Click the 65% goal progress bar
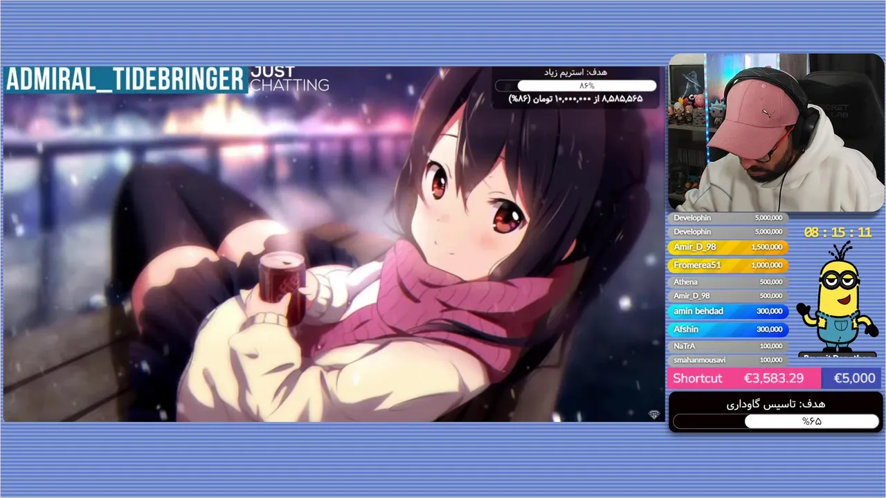This screenshot has width=886, height=498. (776, 421)
